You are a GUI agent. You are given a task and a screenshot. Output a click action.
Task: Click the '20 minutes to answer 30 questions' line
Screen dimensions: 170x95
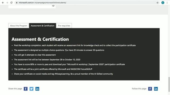[59, 50]
